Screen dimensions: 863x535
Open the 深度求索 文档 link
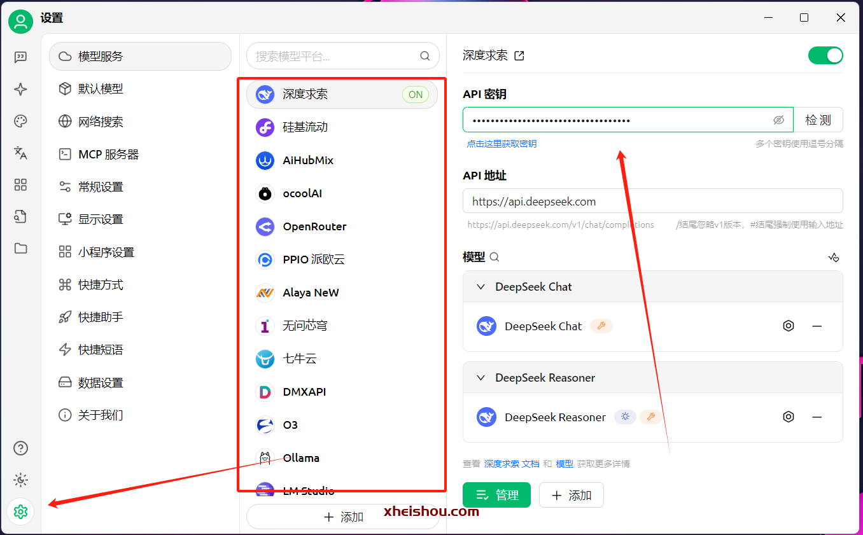click(512, 464)
